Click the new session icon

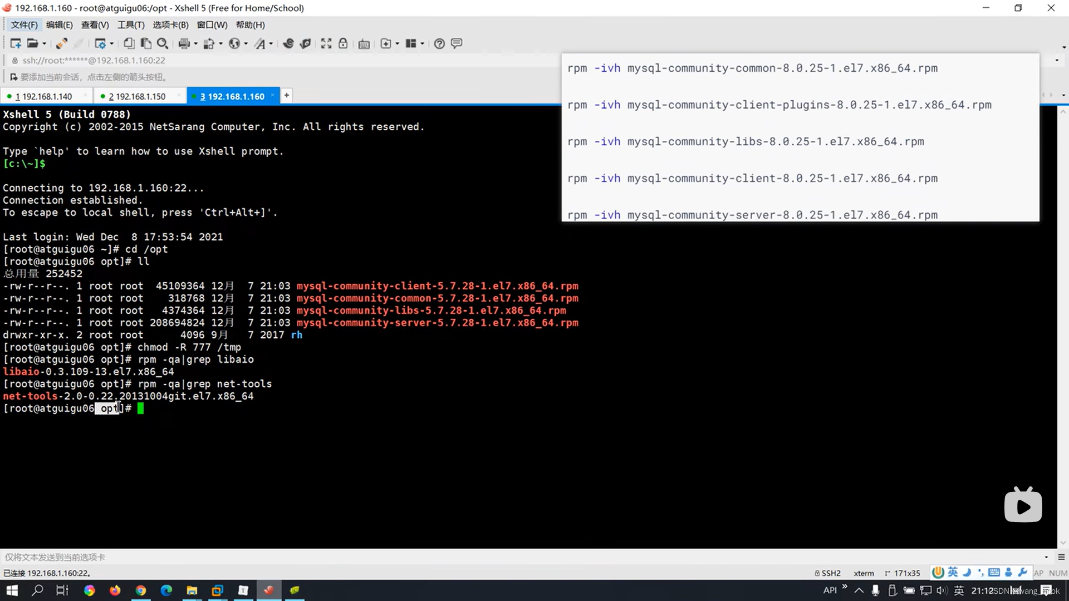[x=15, y=43]
